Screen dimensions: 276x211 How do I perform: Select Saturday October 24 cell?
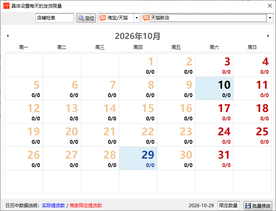coord(214,135)
